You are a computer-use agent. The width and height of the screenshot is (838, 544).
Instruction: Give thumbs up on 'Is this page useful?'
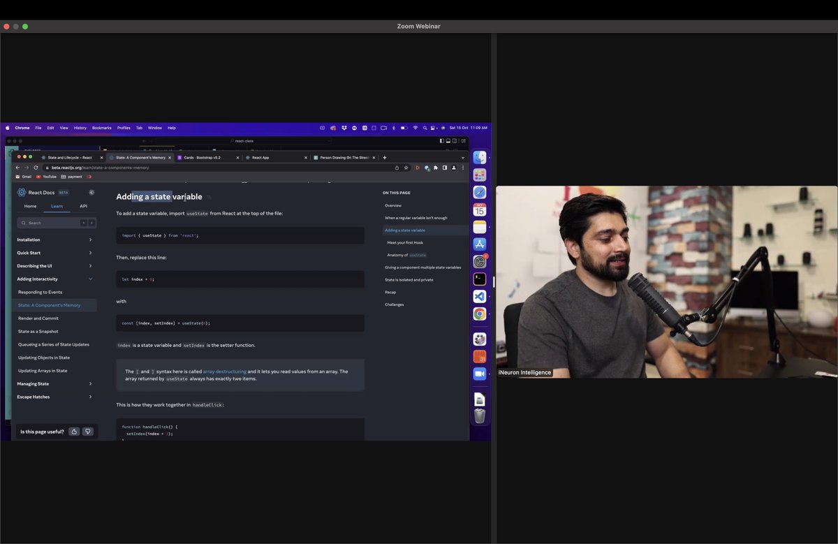click(74, 431)
